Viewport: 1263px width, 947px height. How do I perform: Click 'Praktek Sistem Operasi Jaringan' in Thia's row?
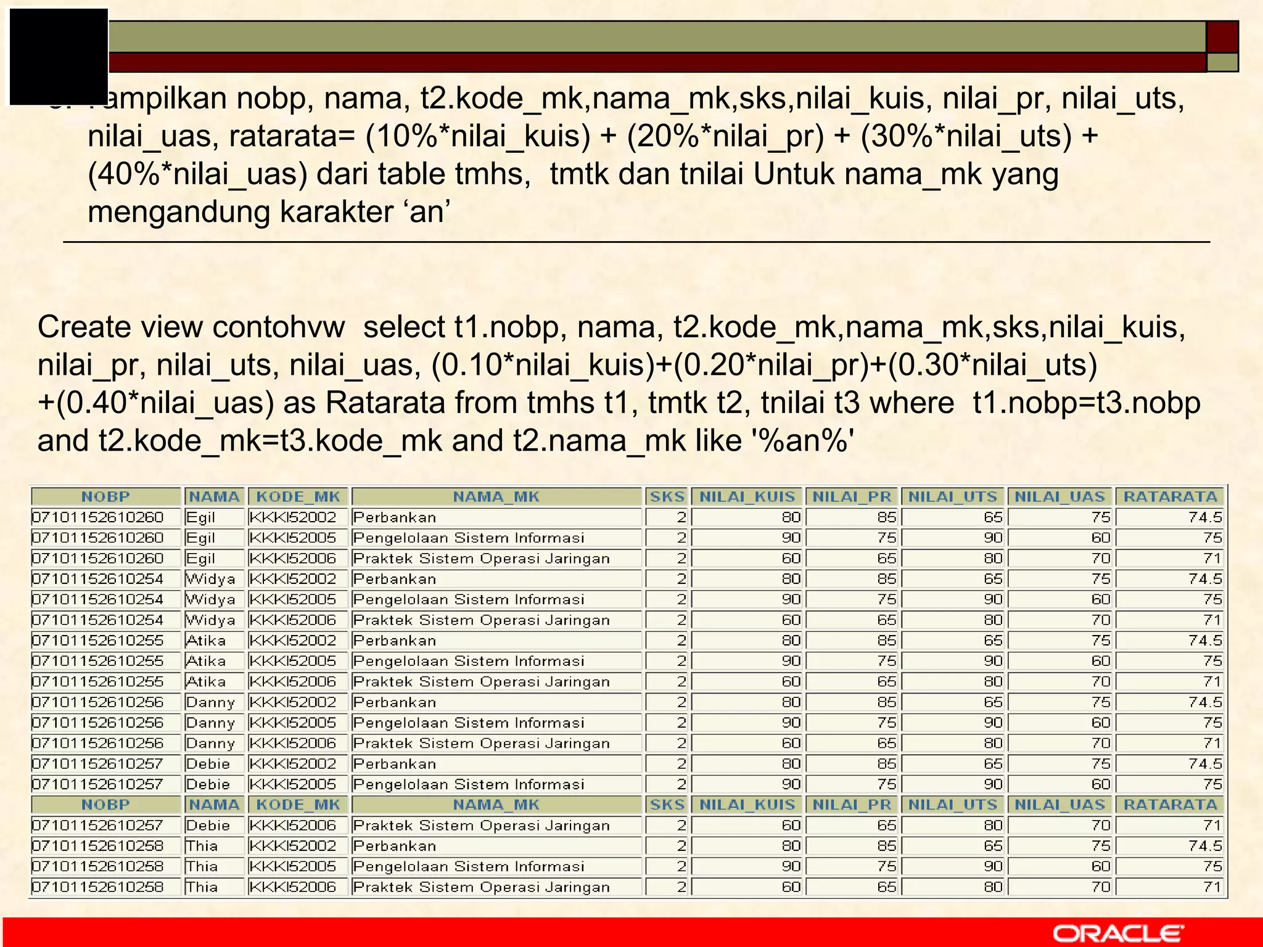482,887
